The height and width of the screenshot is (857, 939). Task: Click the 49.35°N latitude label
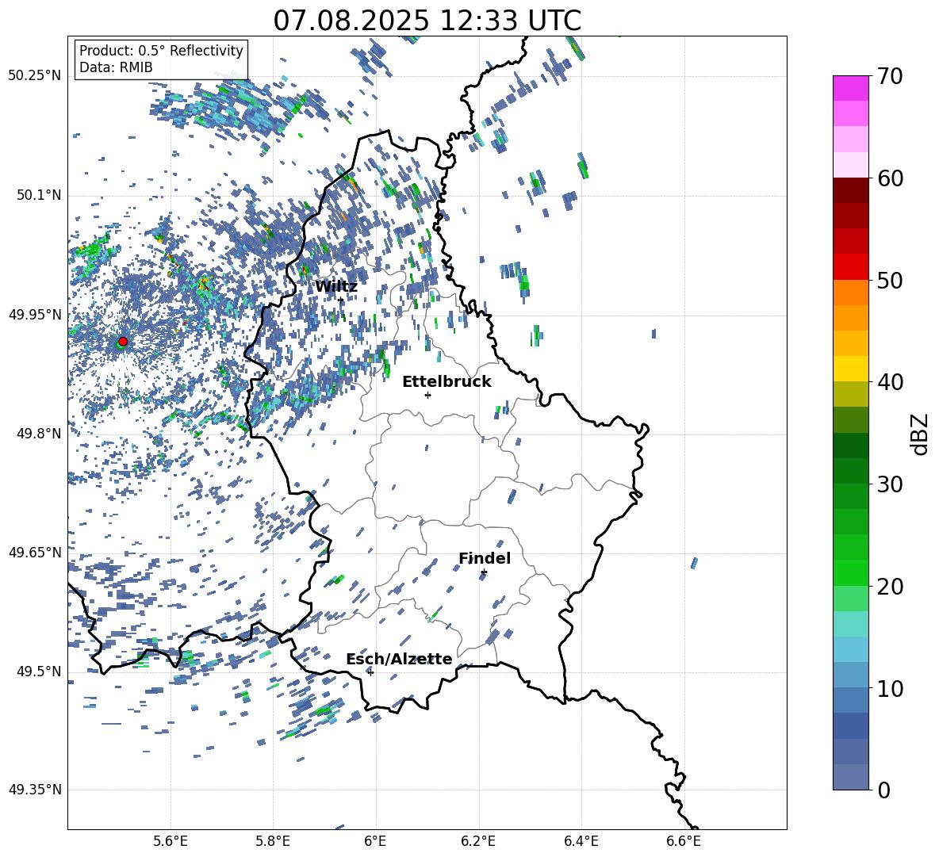pos(35,790)
